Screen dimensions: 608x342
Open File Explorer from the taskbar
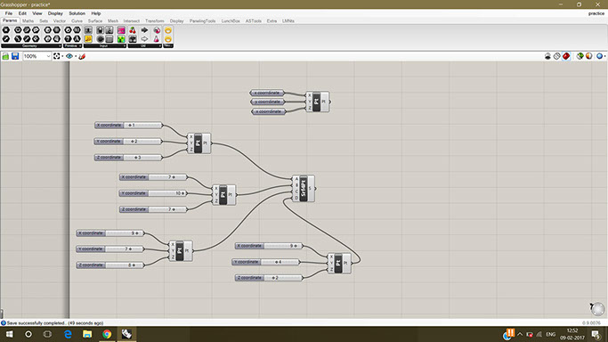click(x=87, y=334)
